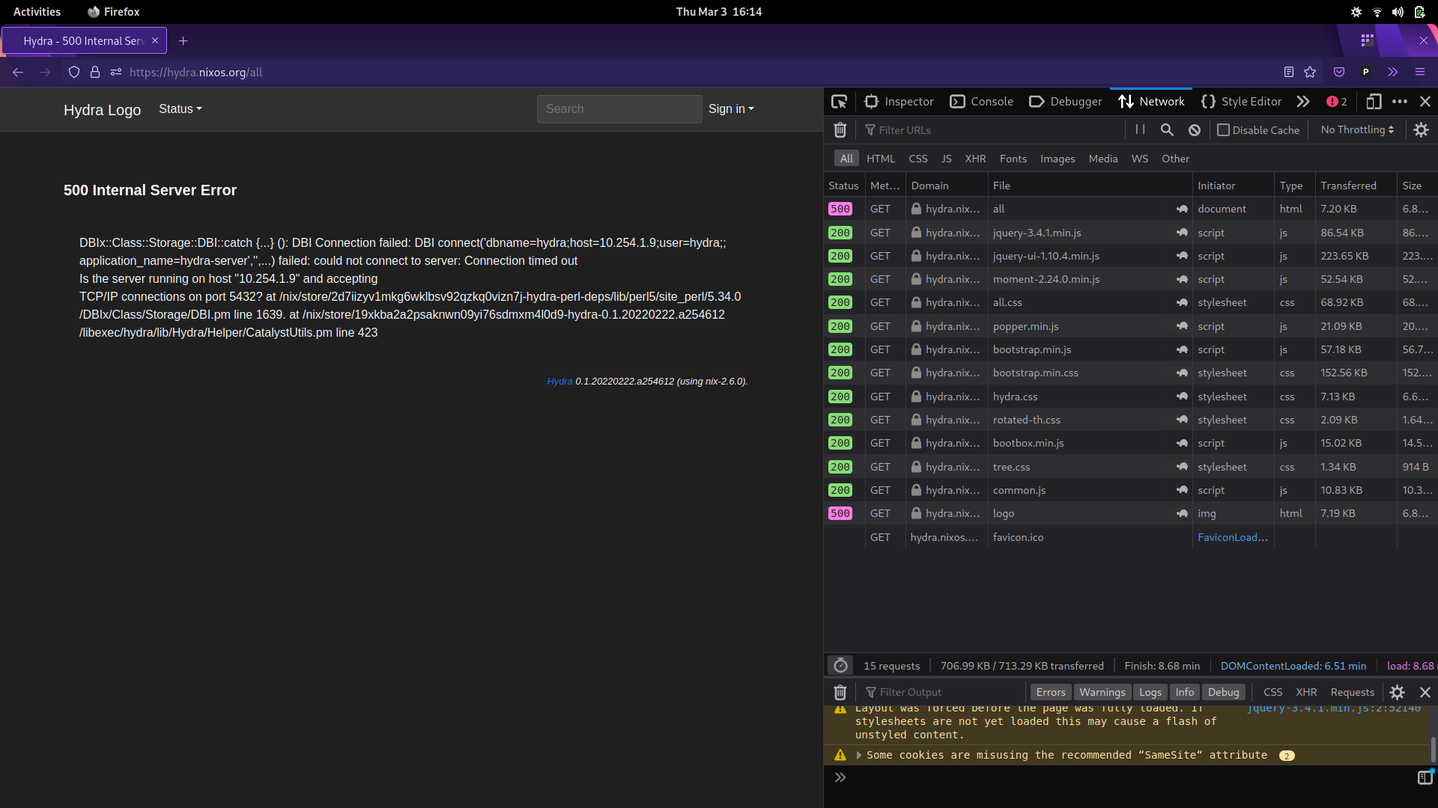Open reader view icon in address bar
The height and width of the screenshot is (808, 1438).
[1289, 73]
